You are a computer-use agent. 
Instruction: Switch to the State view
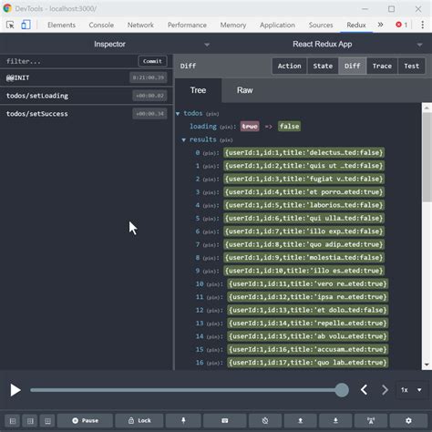[323, 66]
